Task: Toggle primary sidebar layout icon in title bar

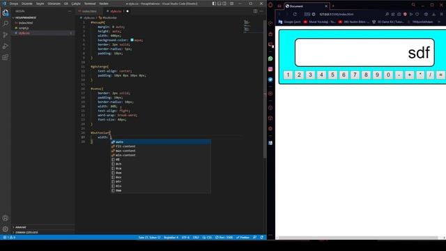Action: [x=214, y=3]
